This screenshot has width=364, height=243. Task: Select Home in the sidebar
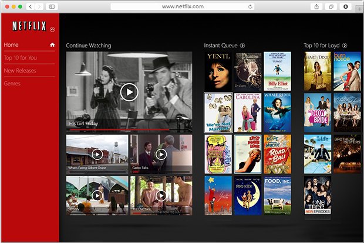(x=29, y=45)
